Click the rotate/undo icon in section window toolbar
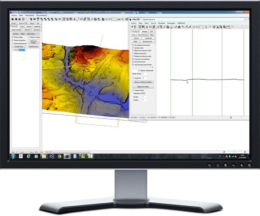 [211, 27]
